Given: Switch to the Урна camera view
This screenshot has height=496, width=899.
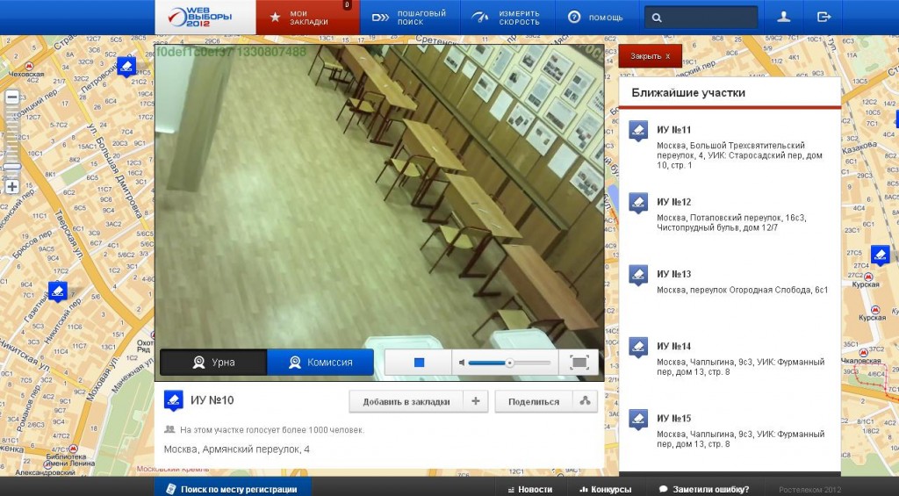Looking at the screenshot, I should pos(212,363).
